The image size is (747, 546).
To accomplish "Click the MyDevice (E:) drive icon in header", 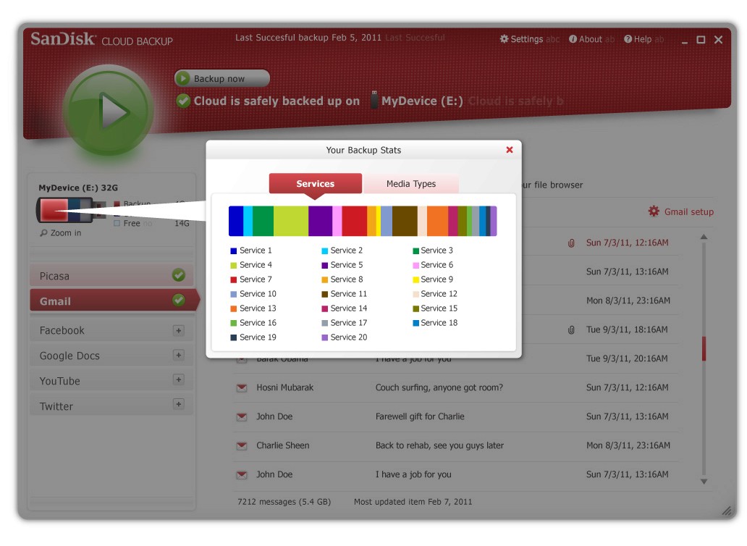I will pos(374,100).
